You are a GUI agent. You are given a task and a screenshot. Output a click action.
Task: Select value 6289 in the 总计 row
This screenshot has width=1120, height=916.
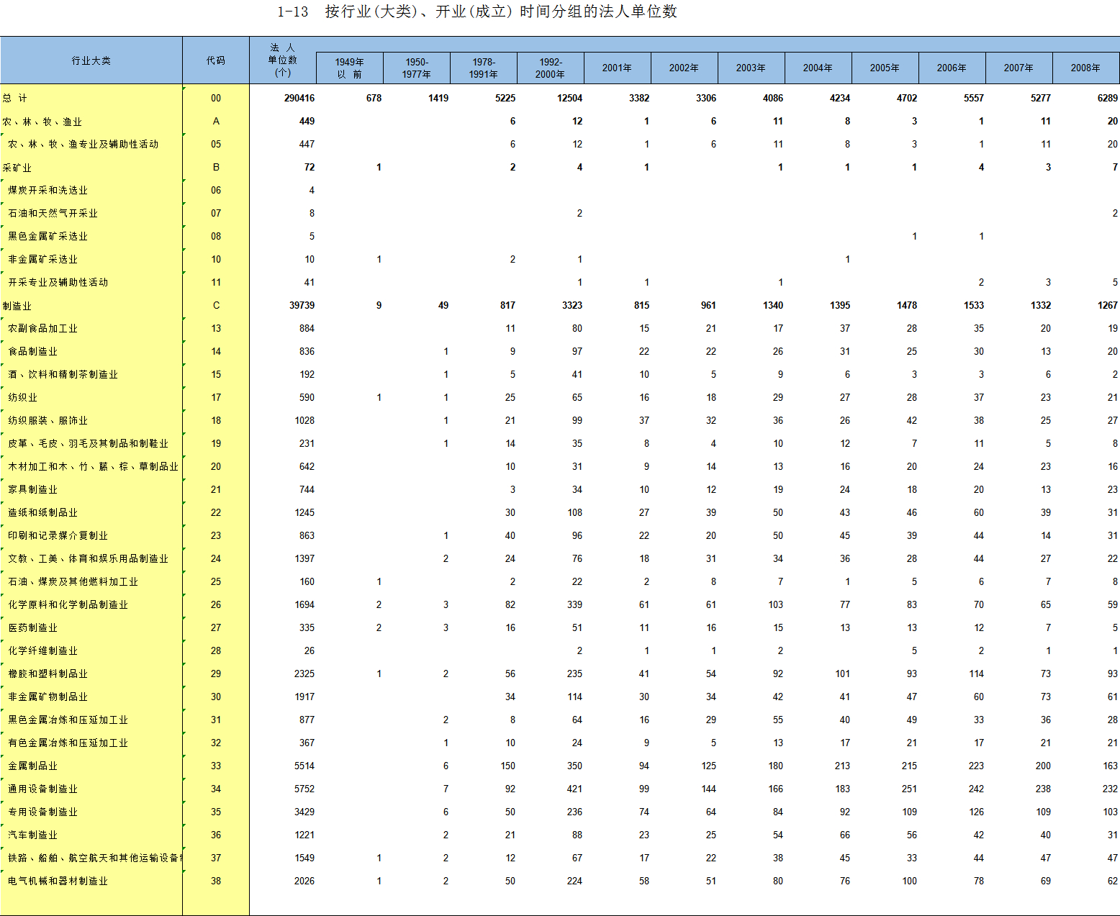click(x=1108, y=99)
